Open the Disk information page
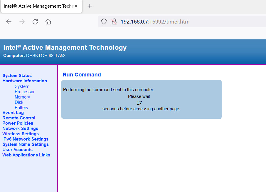 pyautogui.click(x=19, y=102)
